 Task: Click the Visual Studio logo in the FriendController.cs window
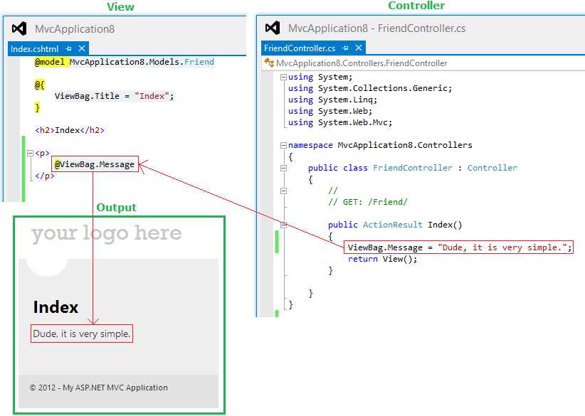click(x=273, y=28)
